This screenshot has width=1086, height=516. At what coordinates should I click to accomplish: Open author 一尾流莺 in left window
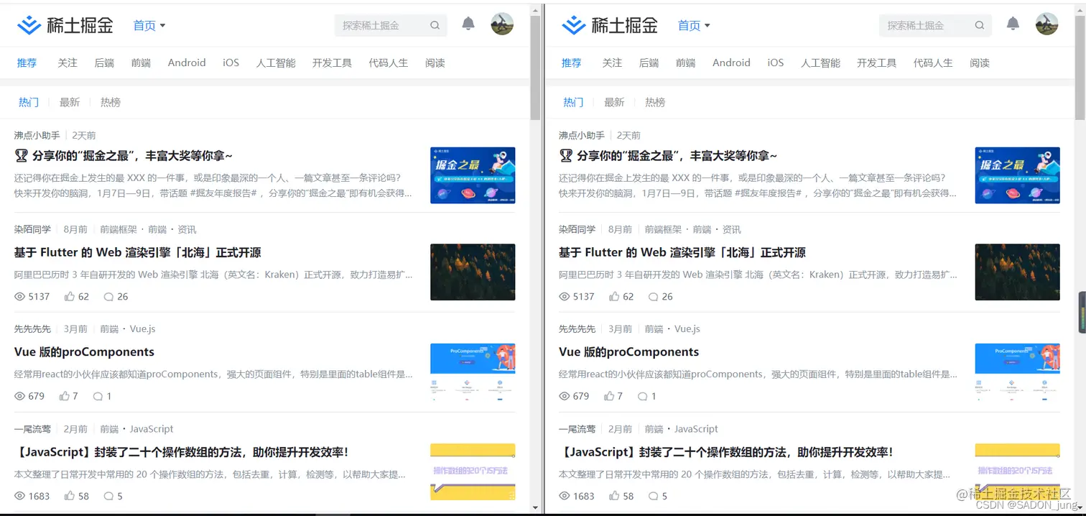click(32, 428)
